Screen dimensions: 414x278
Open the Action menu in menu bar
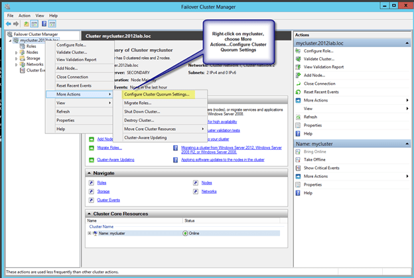[25, 15]
